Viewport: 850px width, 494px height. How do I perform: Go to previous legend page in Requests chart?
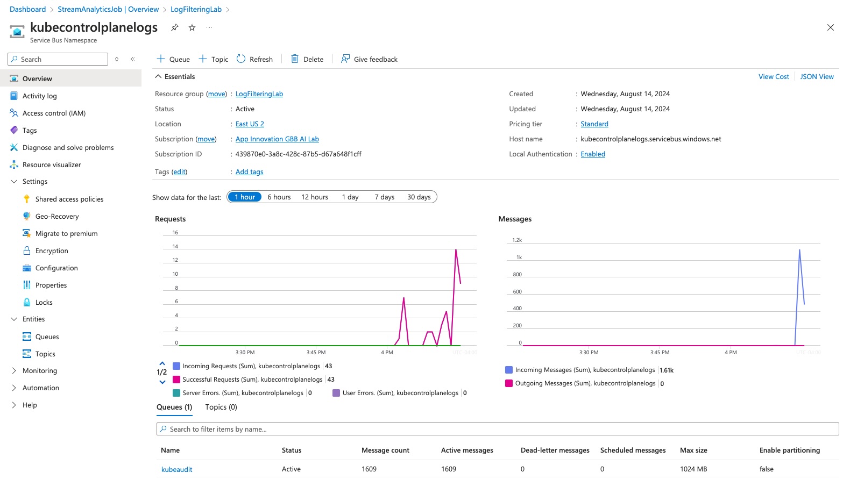(162, 363)
